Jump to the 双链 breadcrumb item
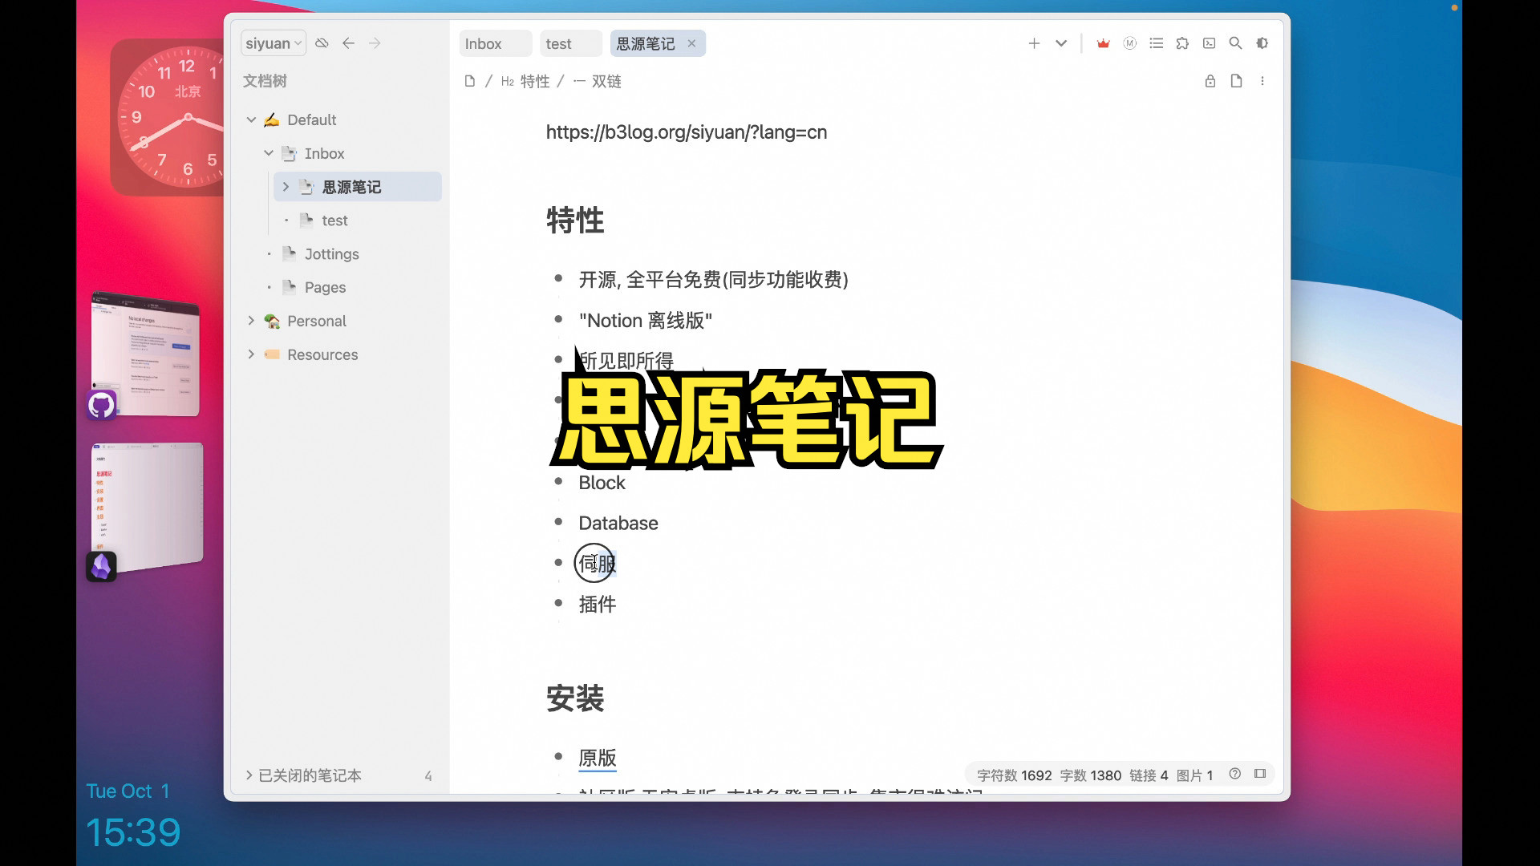 (598, 81)
